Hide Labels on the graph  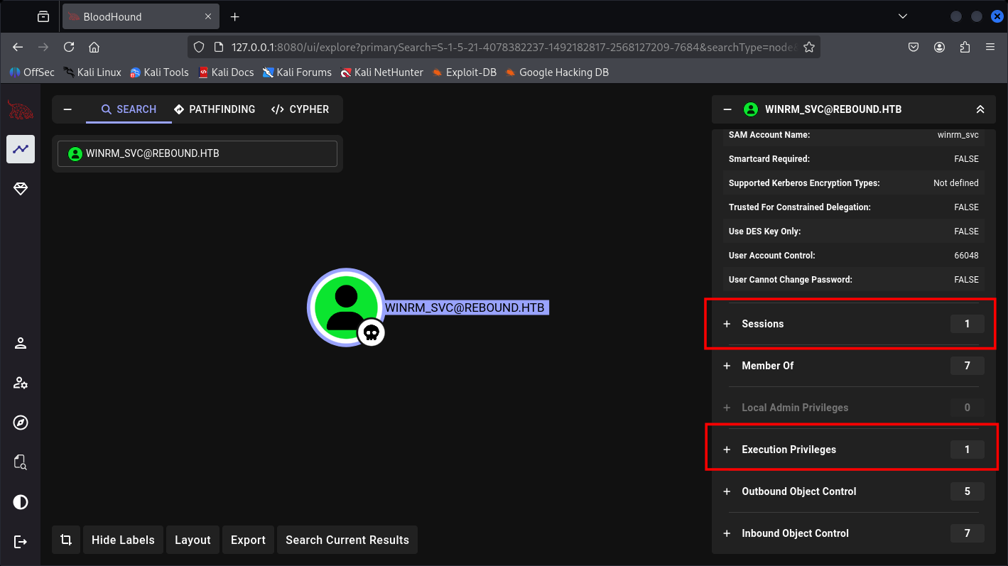(x=123, y=540)
